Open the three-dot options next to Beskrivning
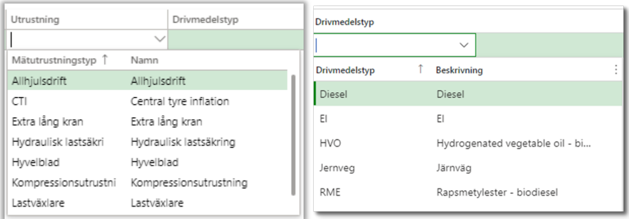629x219 pixels. tap(617, 70)
